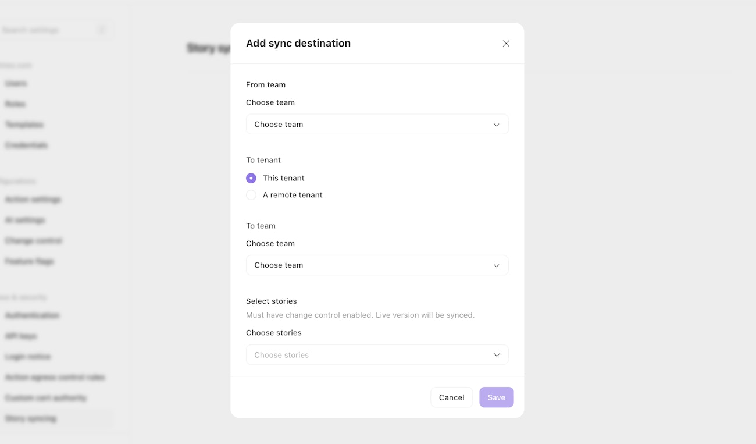Select API keys in the sidebar
The width and height of the screenshot is (756, 444).
coord(22,336)
